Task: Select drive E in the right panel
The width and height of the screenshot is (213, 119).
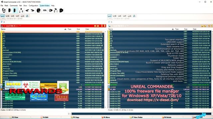Action: [x=120, y=16]
